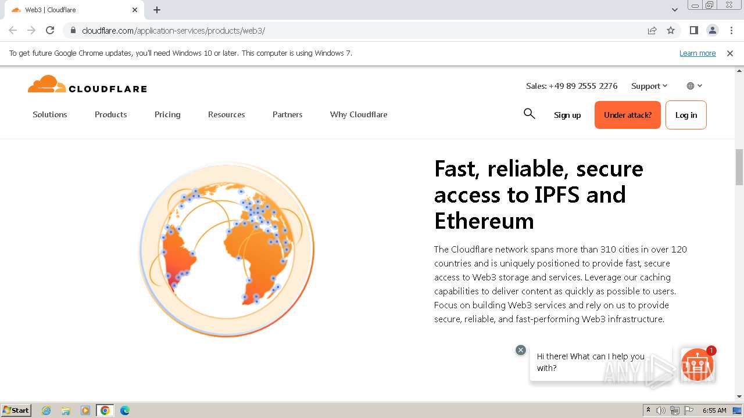The width and height of the screenshot is (744, 418).
Task: Click the heading "Fast, reliable, secure access to IPFS and Ethereum"
Action: click(x=539, y=194)
